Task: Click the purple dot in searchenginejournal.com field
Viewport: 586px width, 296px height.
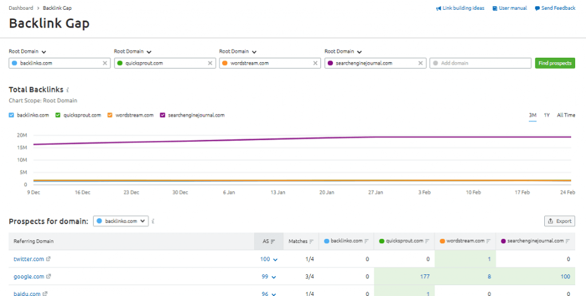Action: 330,63
